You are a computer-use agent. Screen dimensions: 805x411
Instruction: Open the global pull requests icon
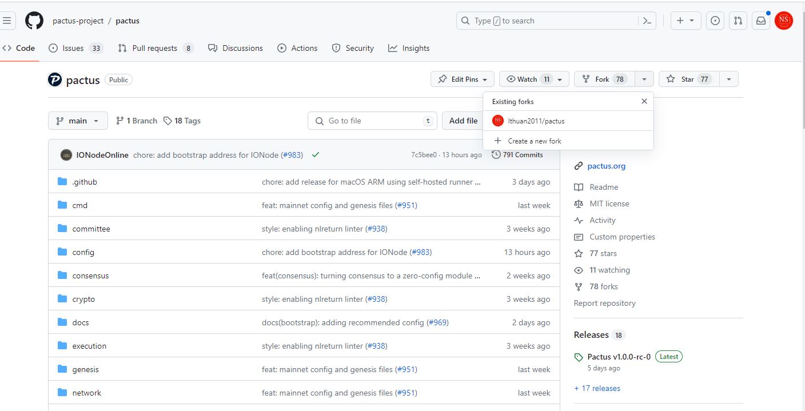[x=738, y=21]
